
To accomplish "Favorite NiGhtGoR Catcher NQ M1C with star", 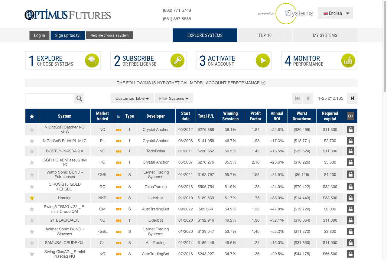I will point(32,130).
